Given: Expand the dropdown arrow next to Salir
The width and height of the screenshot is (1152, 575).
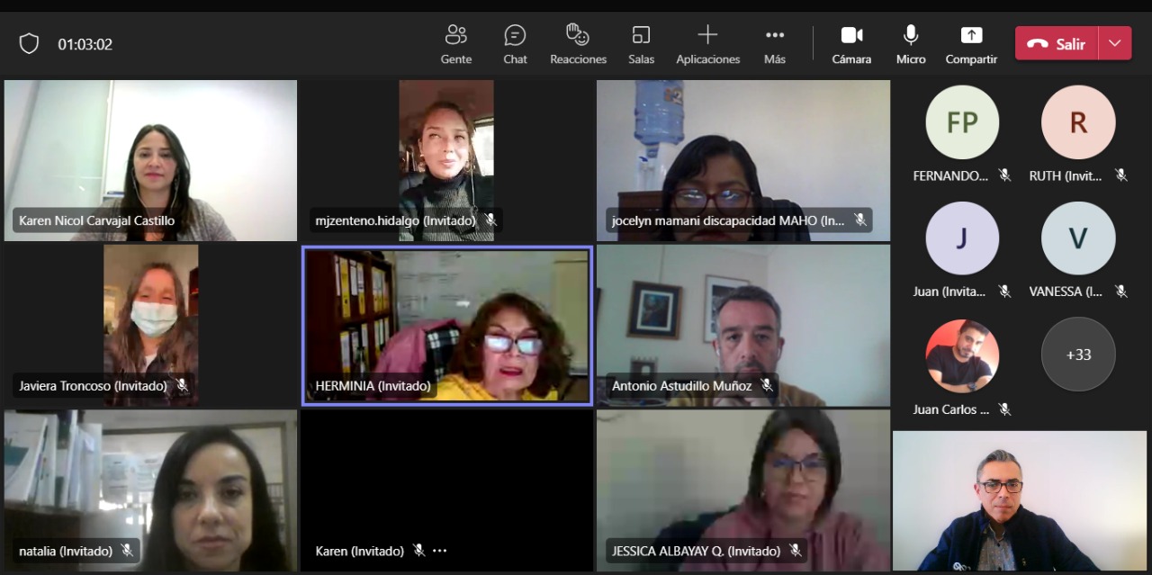Looking at the screenshot, I should coord(1115,43).
